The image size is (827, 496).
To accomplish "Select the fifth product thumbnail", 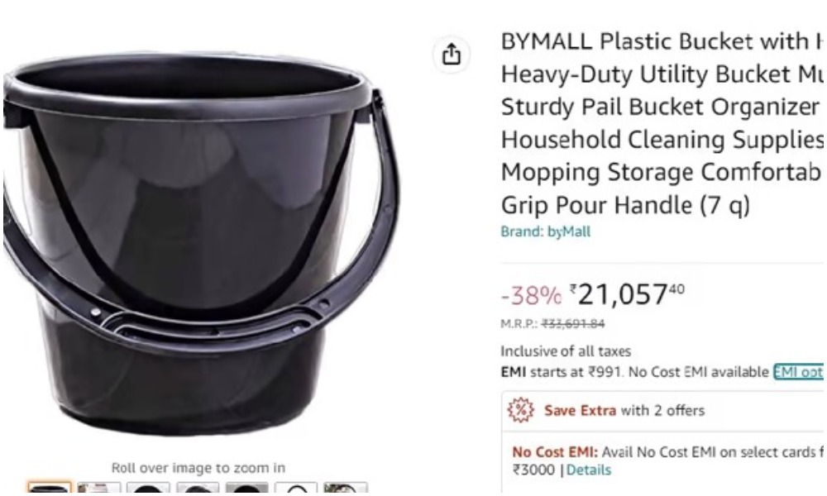I will (x=246, y=487).
